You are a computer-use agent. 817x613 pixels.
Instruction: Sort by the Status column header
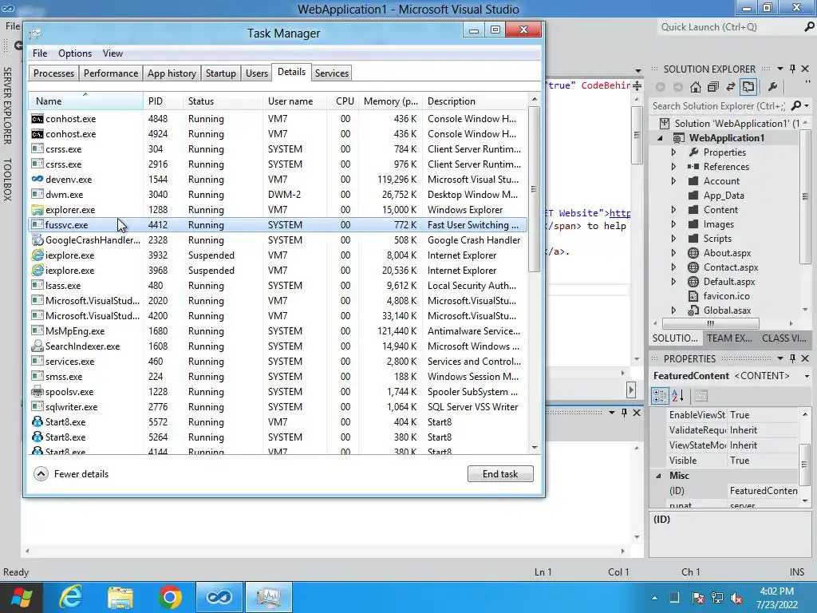pos(223,101)
